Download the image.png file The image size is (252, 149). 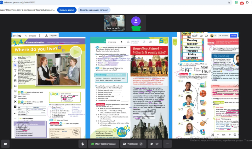click(x=122, y=42)
